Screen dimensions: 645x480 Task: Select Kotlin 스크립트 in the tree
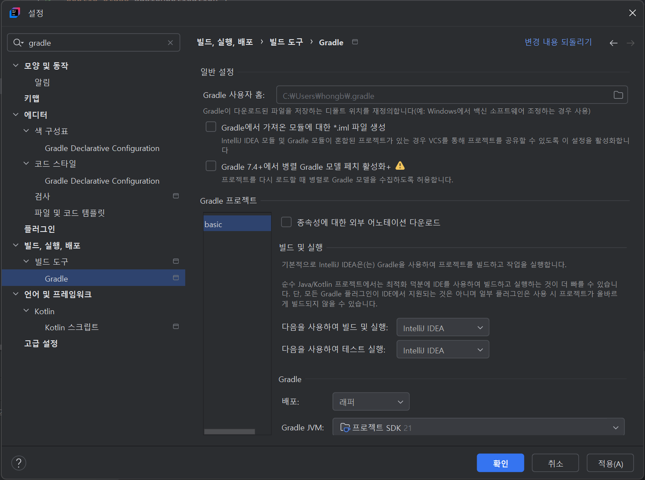click(x=72, y=327)
